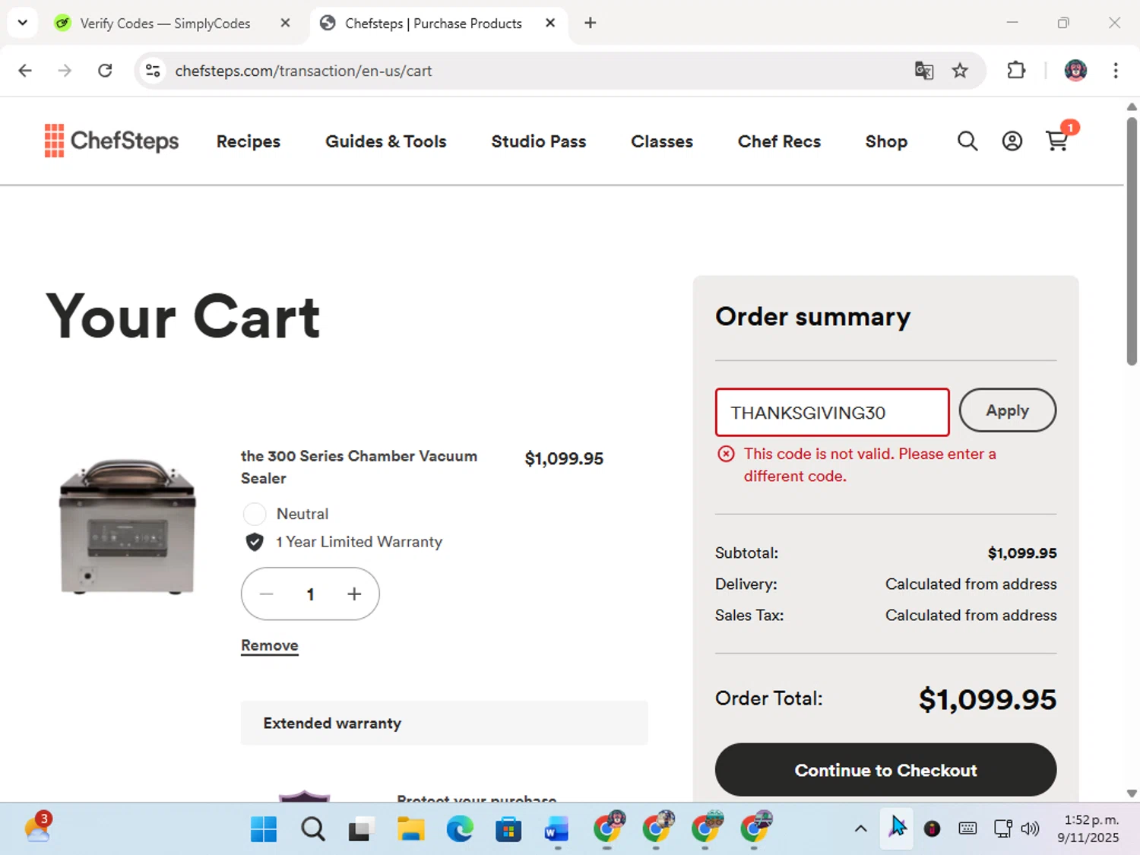1140x855 pixels.
Task: View site information icon in address bar
Action: pyautogui.click(x=153, y=71)
